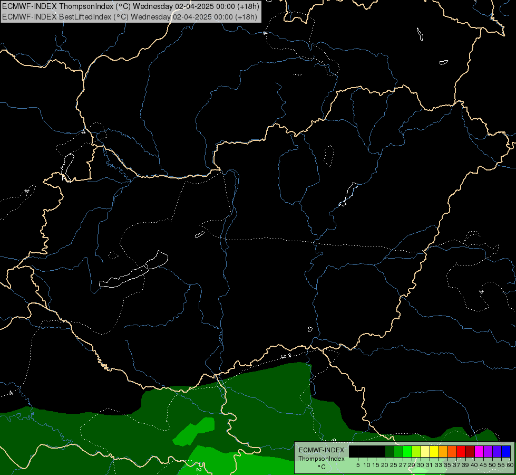516x475 pixels.
Task: Select the pale yellow 30–31 legend swatch
Action: click(425, 451)
